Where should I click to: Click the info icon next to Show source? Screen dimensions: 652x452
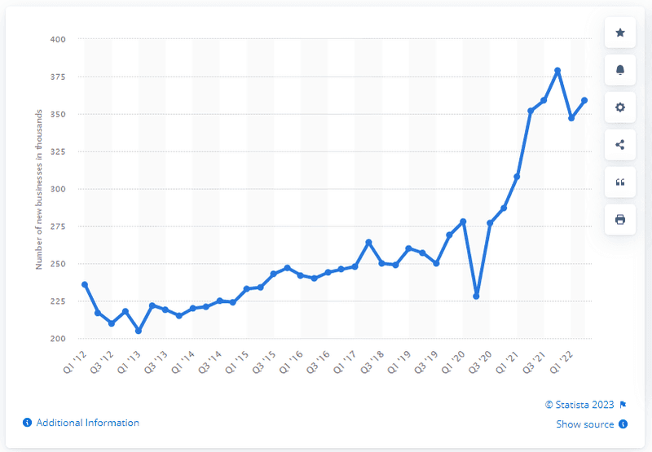tap(623, 424)
